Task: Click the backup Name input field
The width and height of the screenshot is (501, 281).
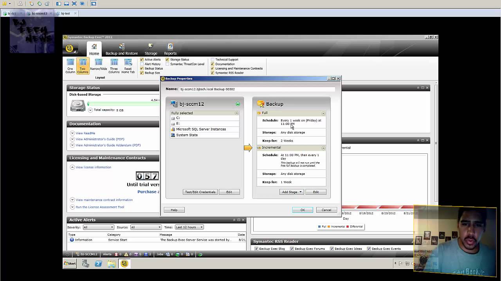Action: [x=257, y=89]
